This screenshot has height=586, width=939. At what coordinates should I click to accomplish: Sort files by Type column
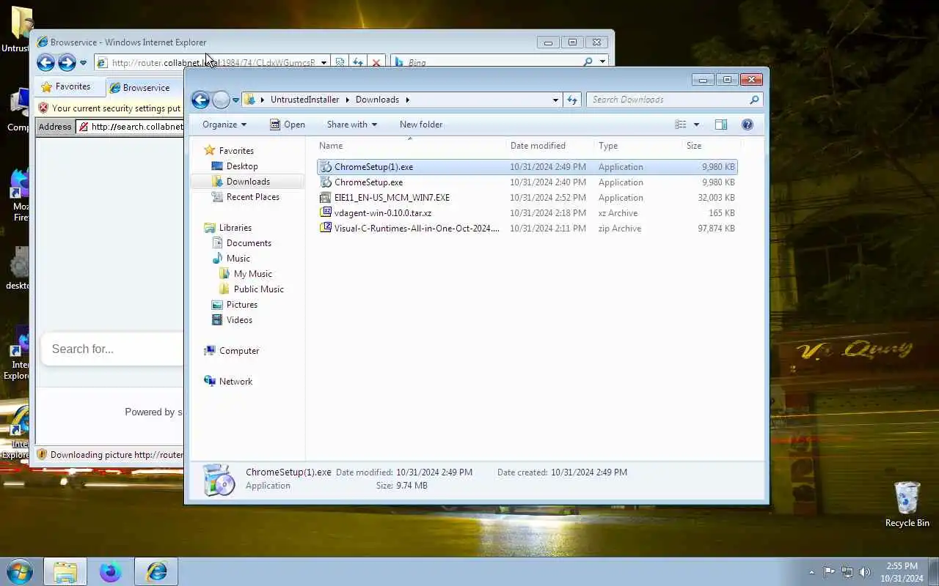(637, 146)
